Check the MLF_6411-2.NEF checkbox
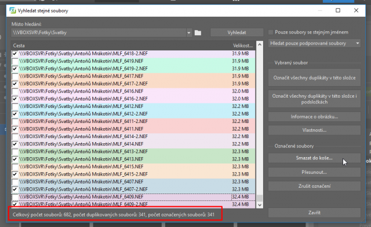Viewport: 371px width, 227px height. [x=15, y=122]
